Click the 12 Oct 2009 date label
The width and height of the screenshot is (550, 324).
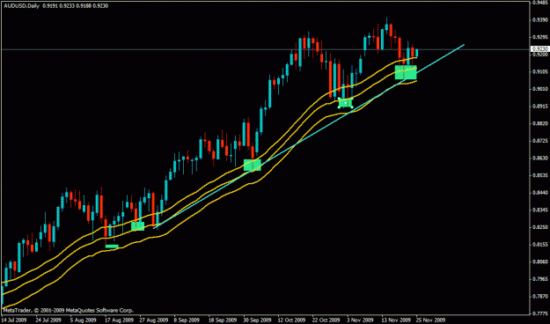[292, 320]
